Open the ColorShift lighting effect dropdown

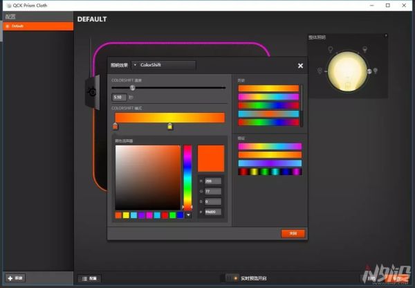click(163, 65)
